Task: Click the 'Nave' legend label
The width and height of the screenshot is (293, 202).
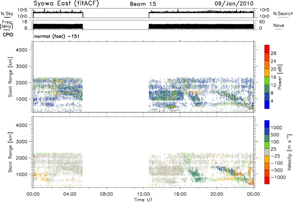Action: pyautogui.click(x=279, y=25)
